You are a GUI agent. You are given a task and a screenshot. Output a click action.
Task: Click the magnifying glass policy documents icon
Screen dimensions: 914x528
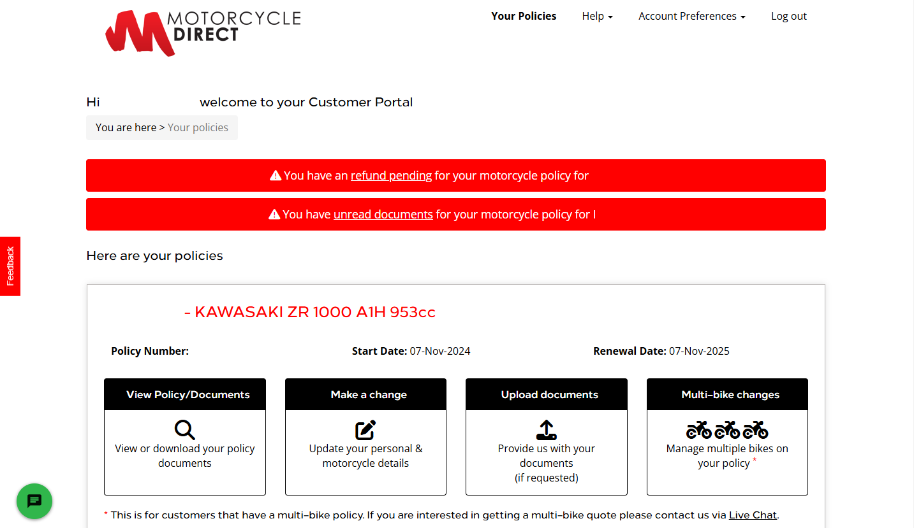pos(184,430)
